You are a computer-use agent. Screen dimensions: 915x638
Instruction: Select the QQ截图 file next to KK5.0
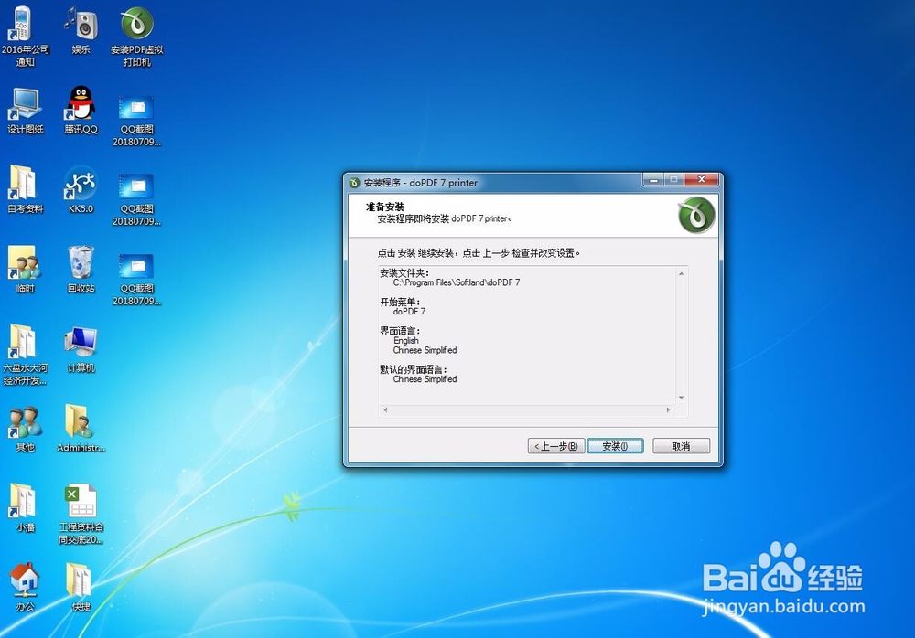tap(137, 199)
